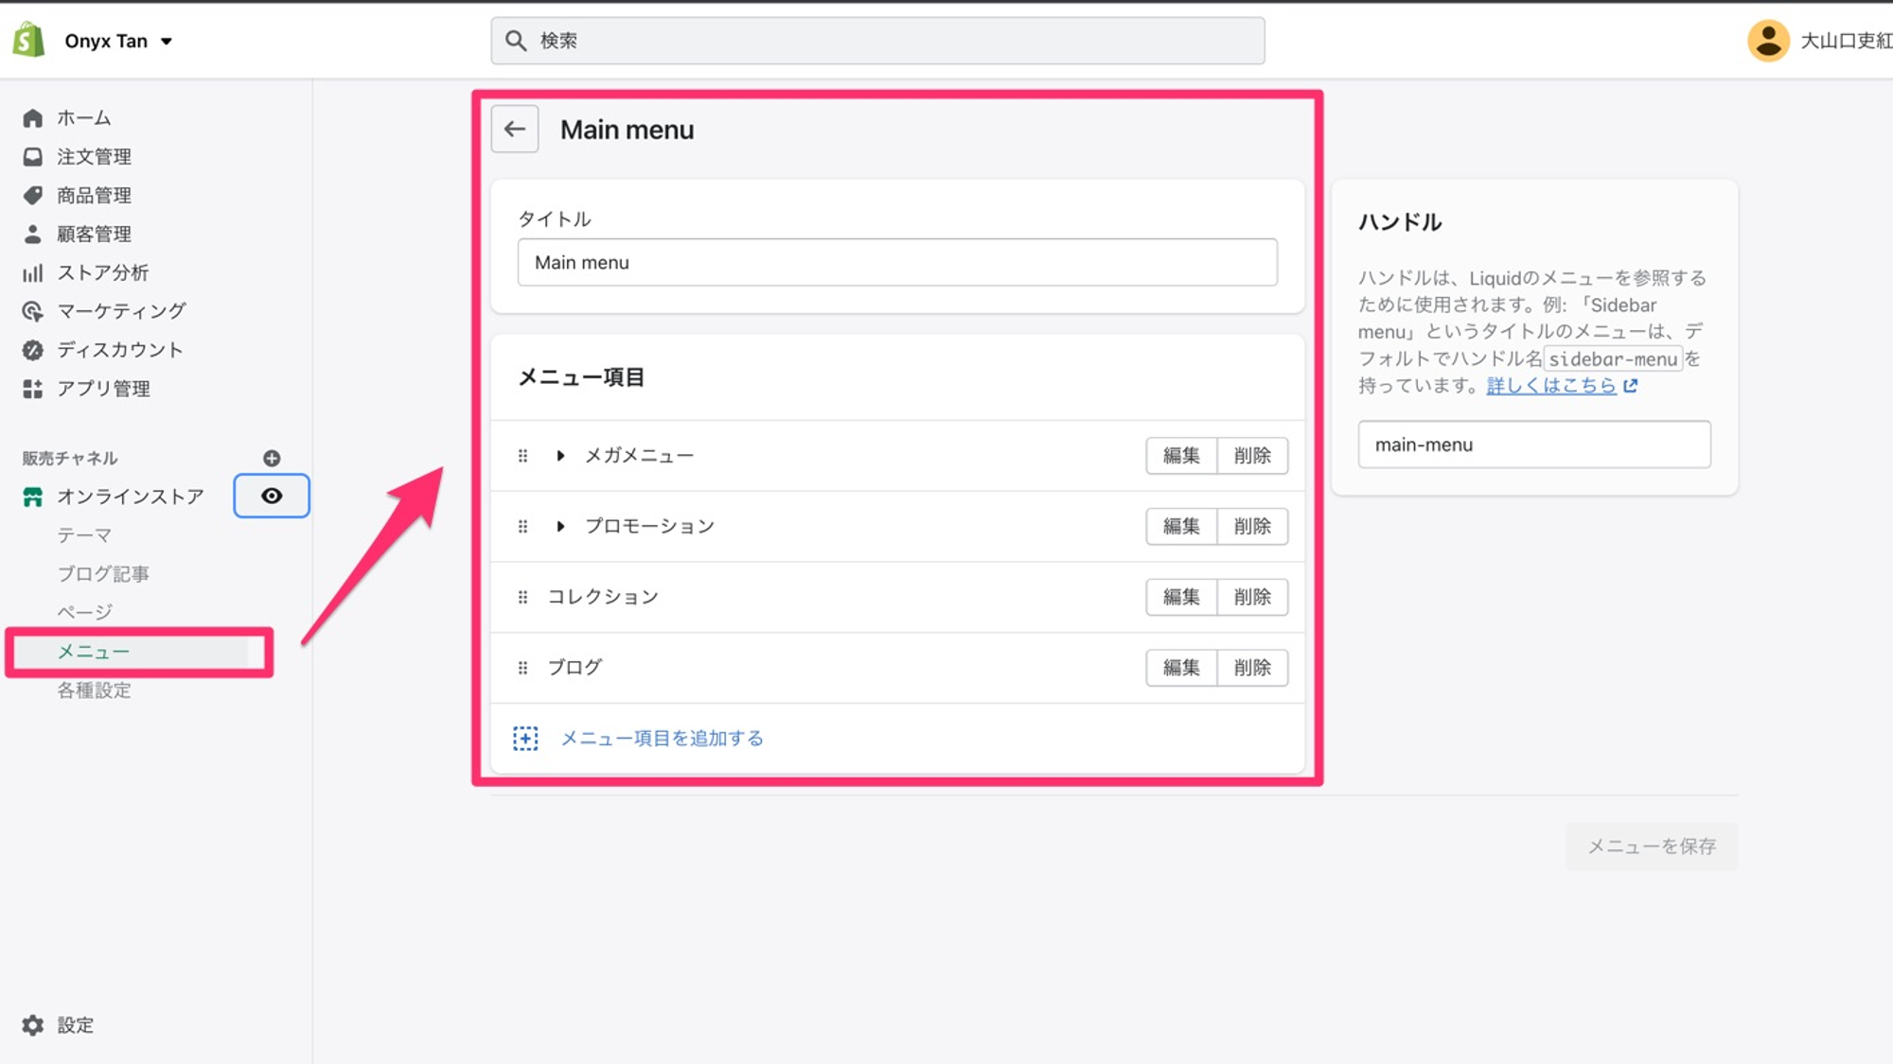Go back with the left arrow button
Screen dimensions: 1893x1064
tap(515, 129)
